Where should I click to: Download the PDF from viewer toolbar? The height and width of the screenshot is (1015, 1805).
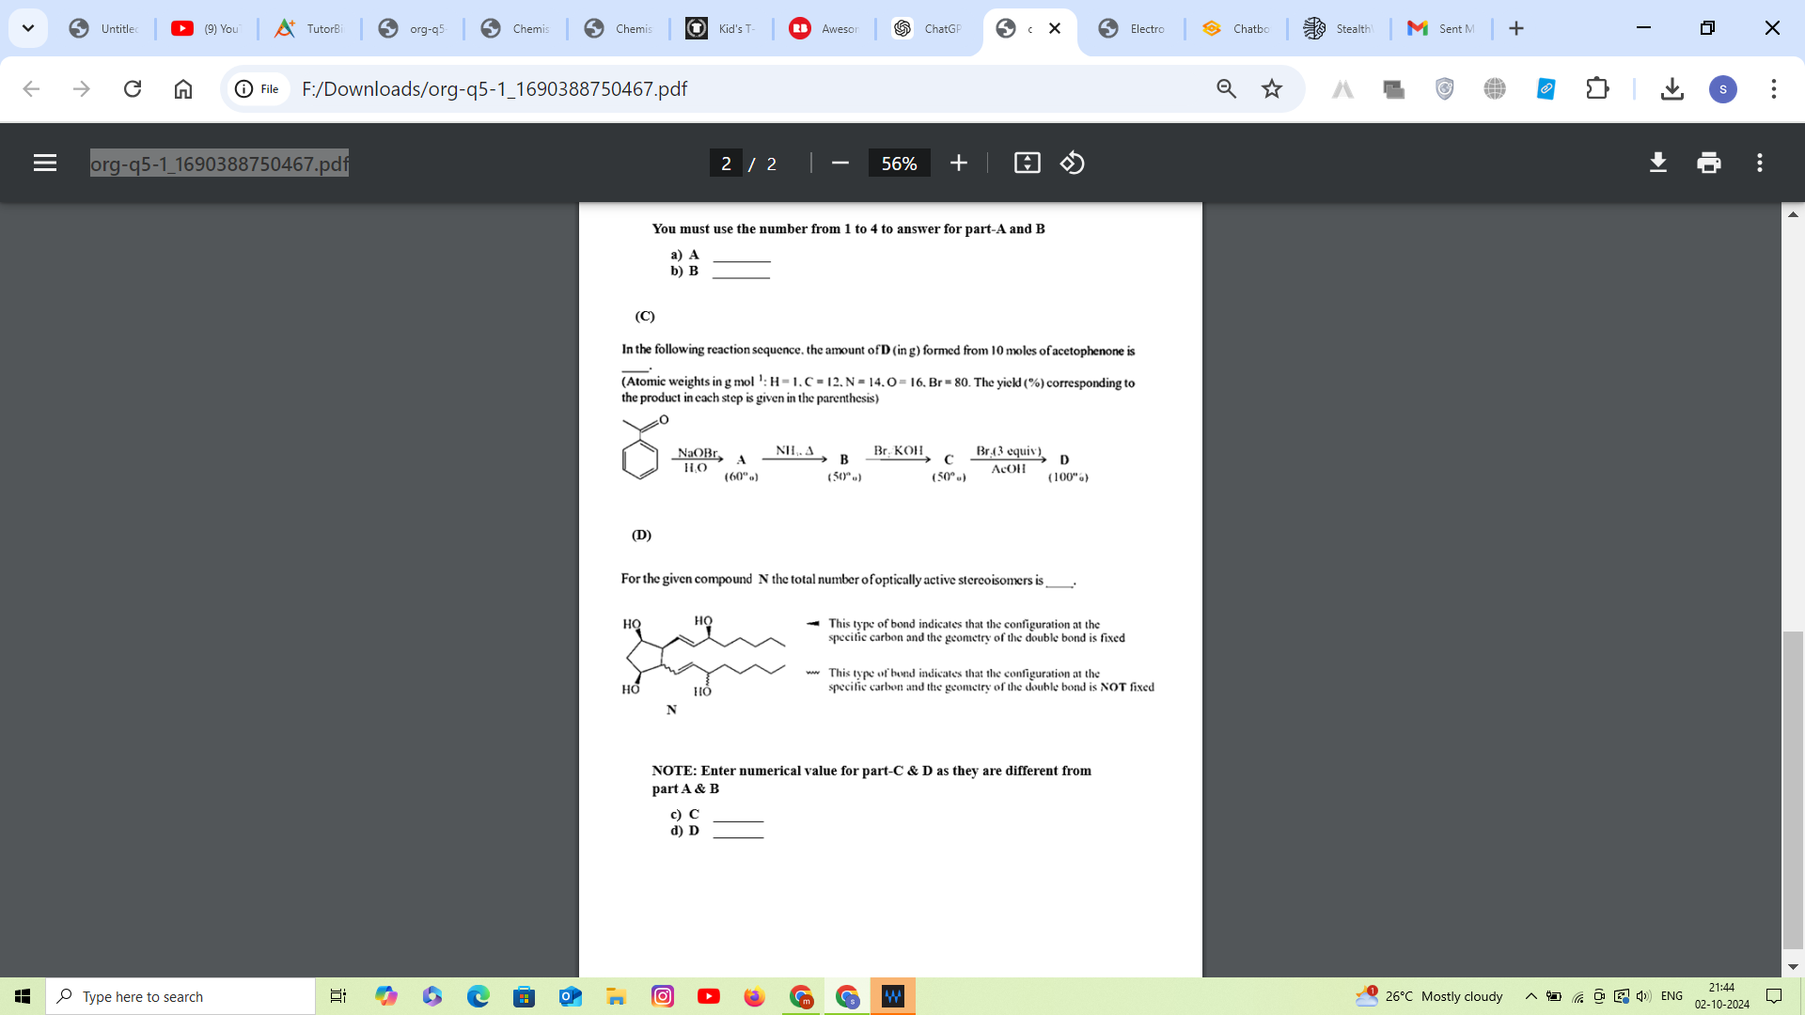(x=1658, y=163)
